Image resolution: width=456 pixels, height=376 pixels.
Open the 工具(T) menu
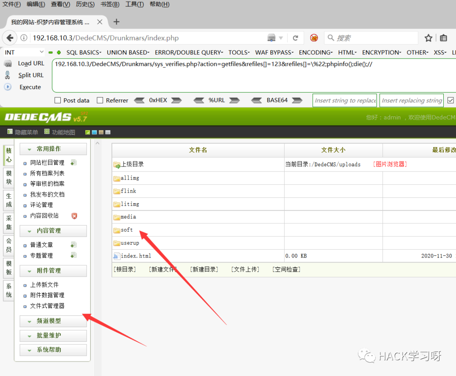tap(134, 4)
